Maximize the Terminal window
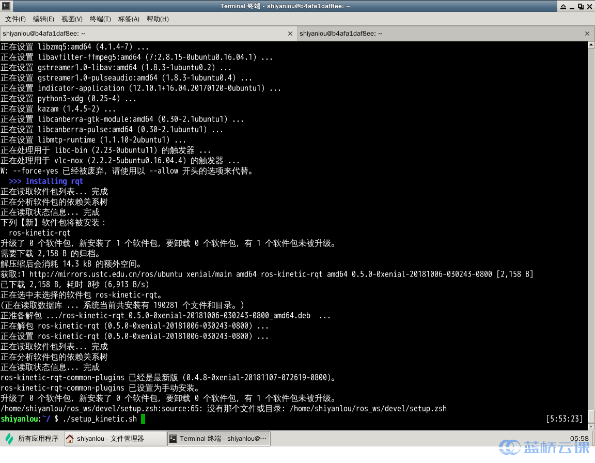595x463 pixels. (x=581, y=6)
